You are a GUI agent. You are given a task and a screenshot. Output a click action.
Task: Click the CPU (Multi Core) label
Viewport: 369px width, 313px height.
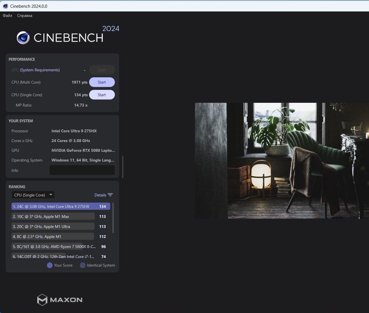pyautogui.click(x=26, y=82)
